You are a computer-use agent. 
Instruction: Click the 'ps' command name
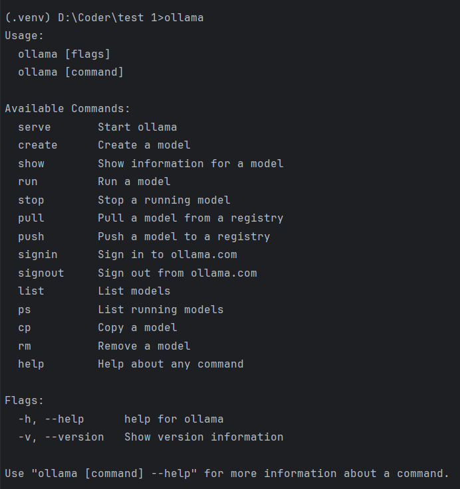pos(25,309)
